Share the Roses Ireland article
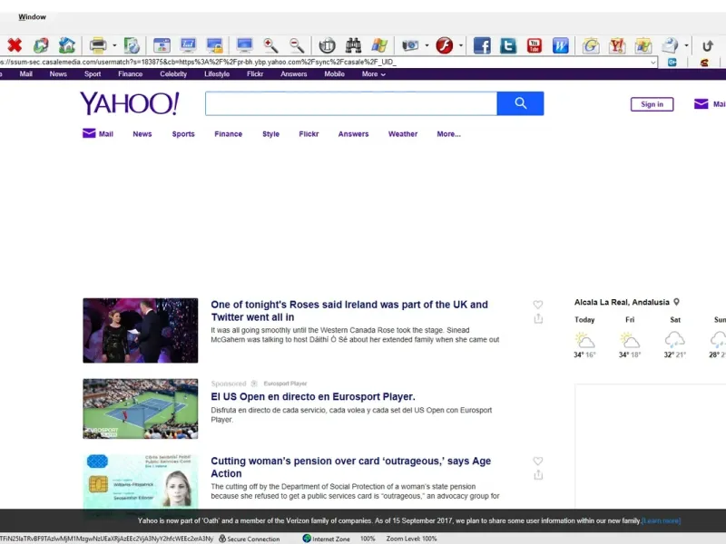The image size is (726, 544). tap(538, 319)
